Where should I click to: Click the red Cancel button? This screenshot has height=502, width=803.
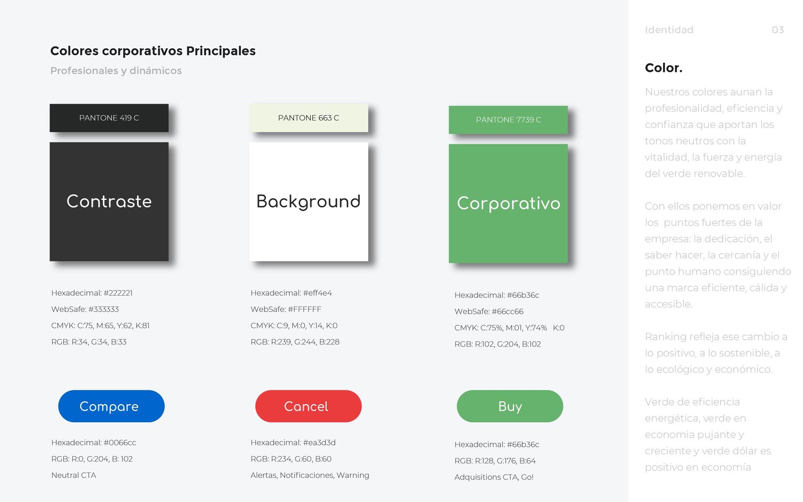308,406
